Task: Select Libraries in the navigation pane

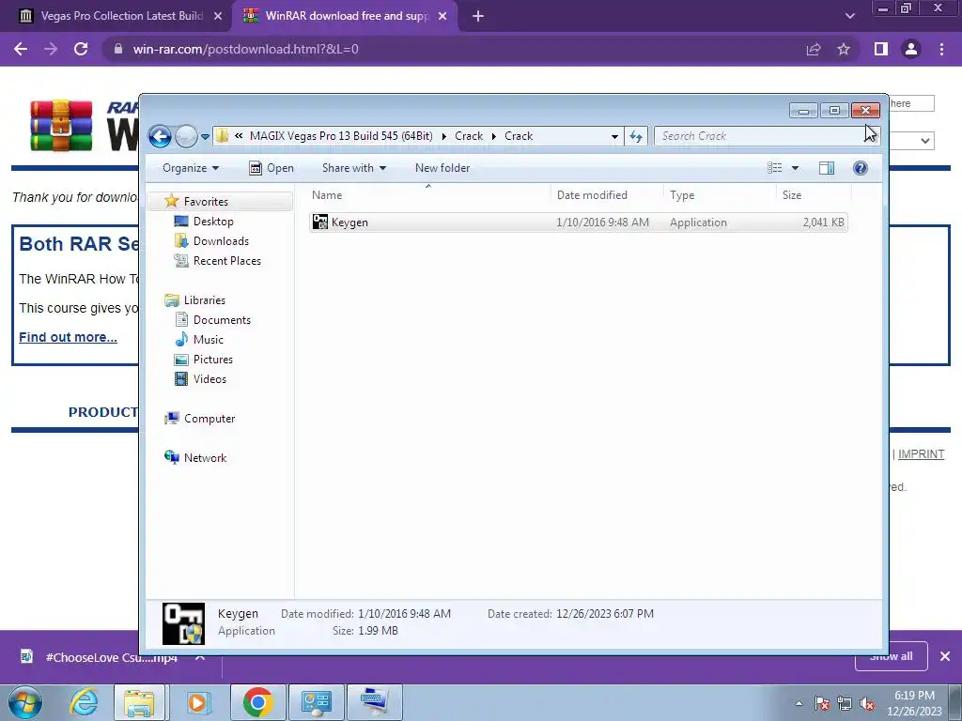Action: tap(204, 300)
